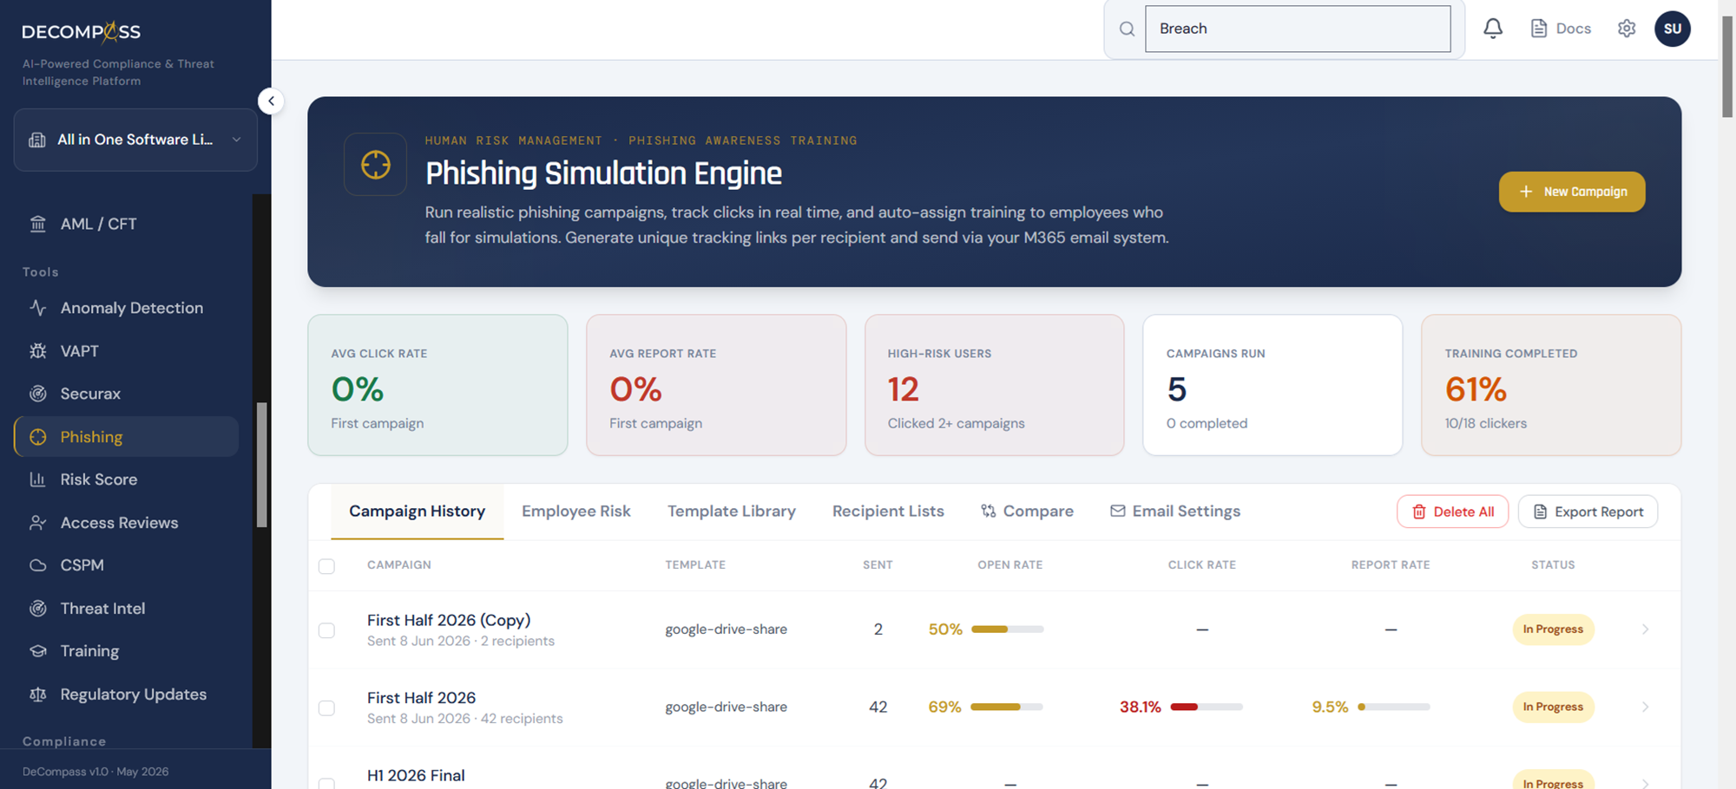Open the Risk Score chart icon
Image resolution: width=1736 pixels, height=789 pixels.
point(37,479)
